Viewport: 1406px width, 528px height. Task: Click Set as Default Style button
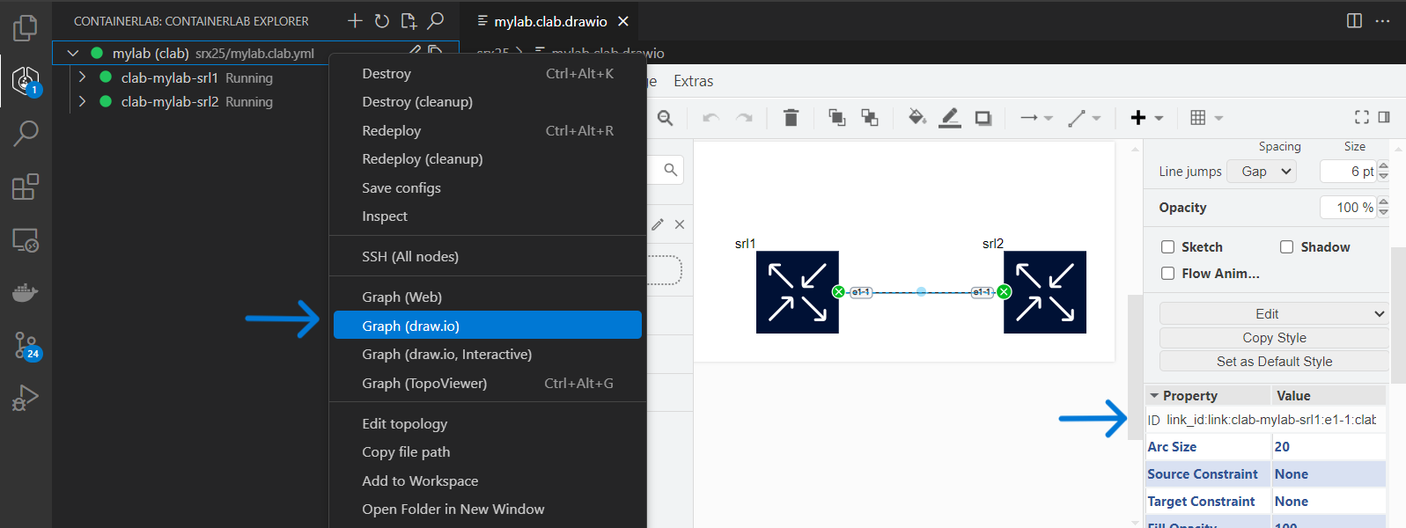(x=1273, y=362)
